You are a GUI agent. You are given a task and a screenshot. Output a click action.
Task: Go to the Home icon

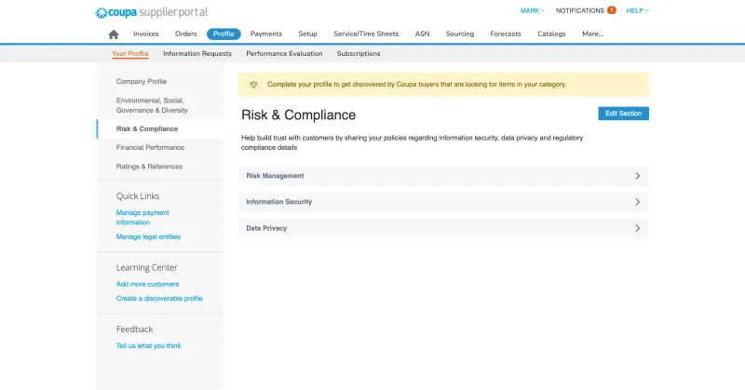pos(113,34)
